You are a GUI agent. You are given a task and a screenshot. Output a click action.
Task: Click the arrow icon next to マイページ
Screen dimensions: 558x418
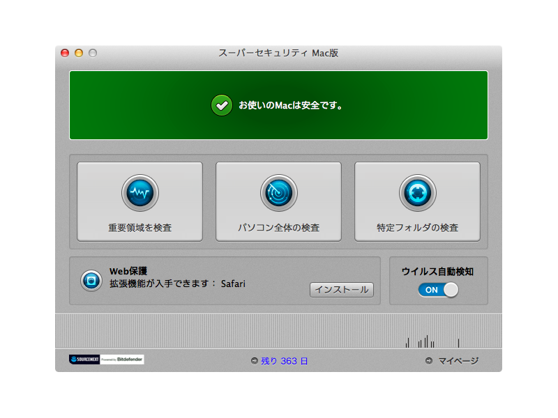pos(429,361)
